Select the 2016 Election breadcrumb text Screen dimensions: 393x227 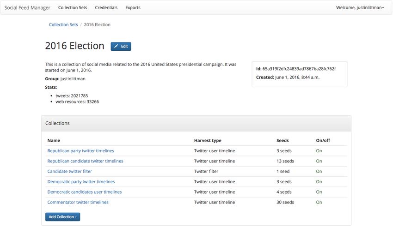point(97,24)
